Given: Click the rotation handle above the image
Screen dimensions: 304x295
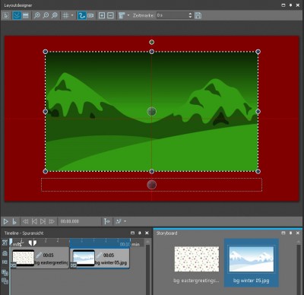Looking at the screenshot, I should click(x=151, y=42).
